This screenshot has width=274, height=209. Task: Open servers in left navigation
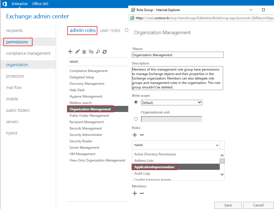12,122
